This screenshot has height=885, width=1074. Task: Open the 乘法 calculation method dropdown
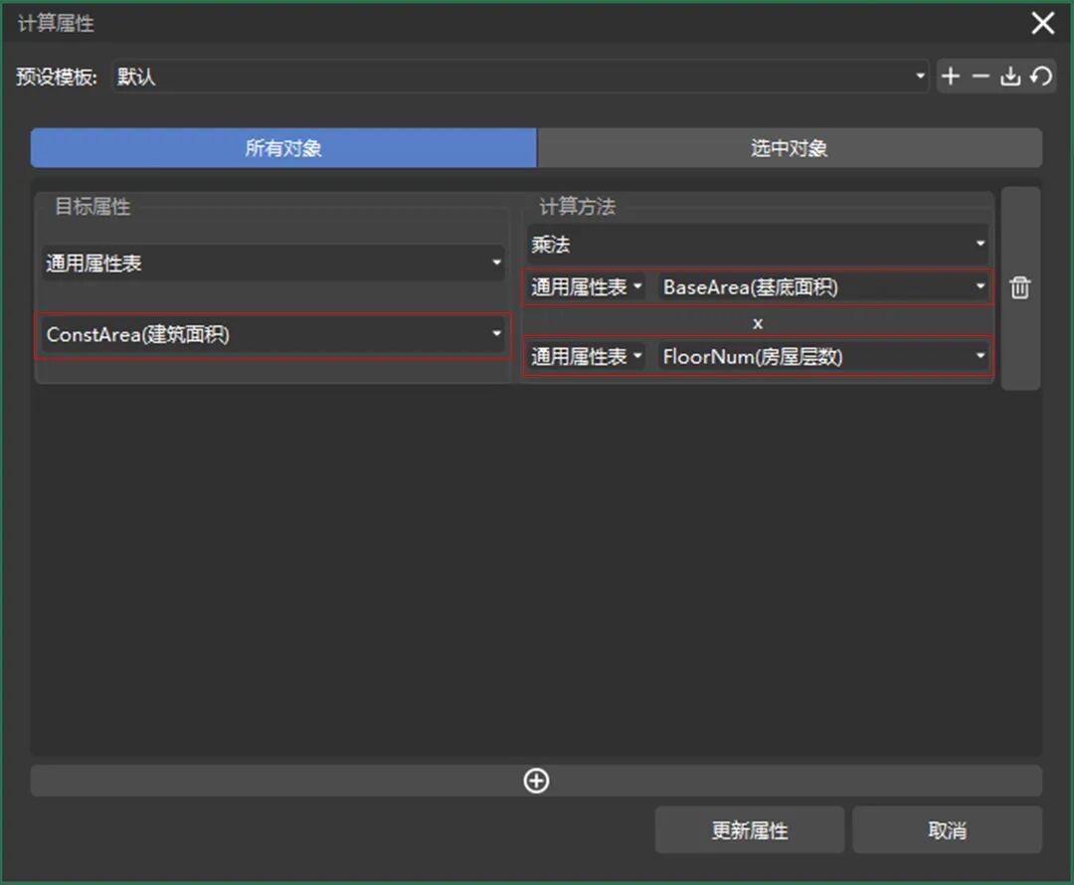point(758,244)
